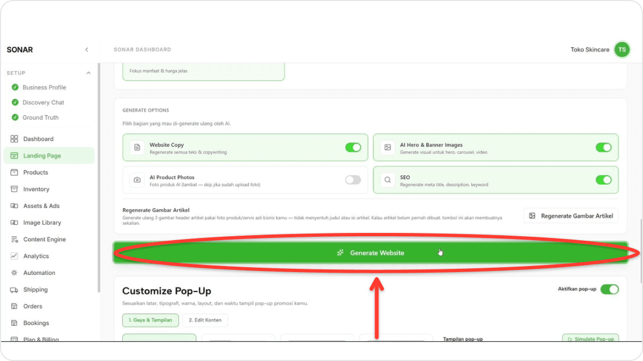Click the Assets & Ads icon
Image resolution: width=643 pixels, height=361 pixels.
[x=14, y=206]
